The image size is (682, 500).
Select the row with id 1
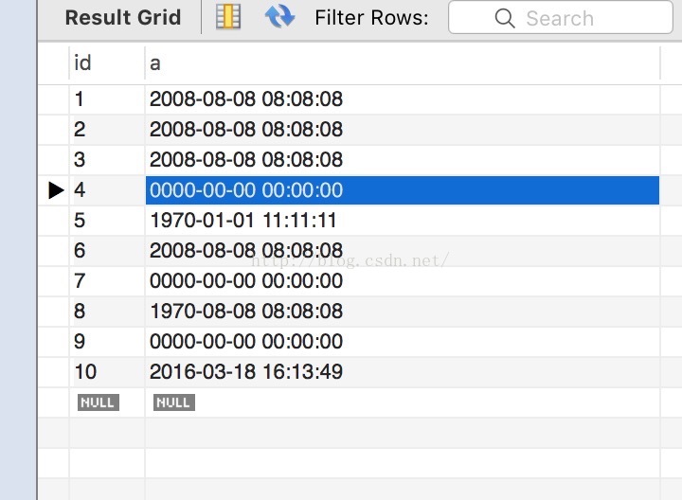[349, 99]
